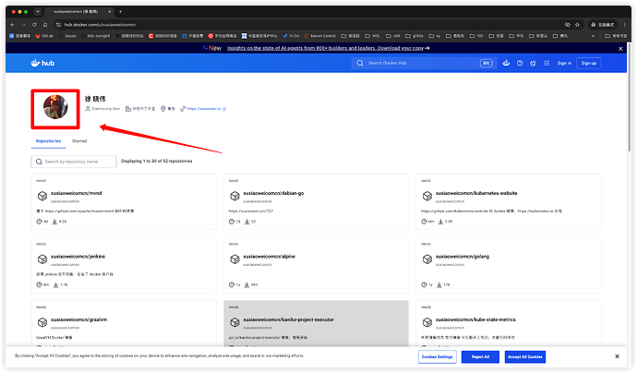Click the package icon for the debian-go repository
The height and width of the screenshot is (373, 637).
[x=234, y=197]
